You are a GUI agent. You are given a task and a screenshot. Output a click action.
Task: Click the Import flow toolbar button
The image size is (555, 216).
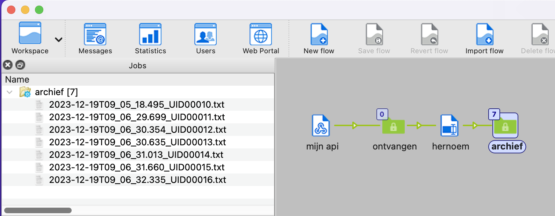(484, 38)
